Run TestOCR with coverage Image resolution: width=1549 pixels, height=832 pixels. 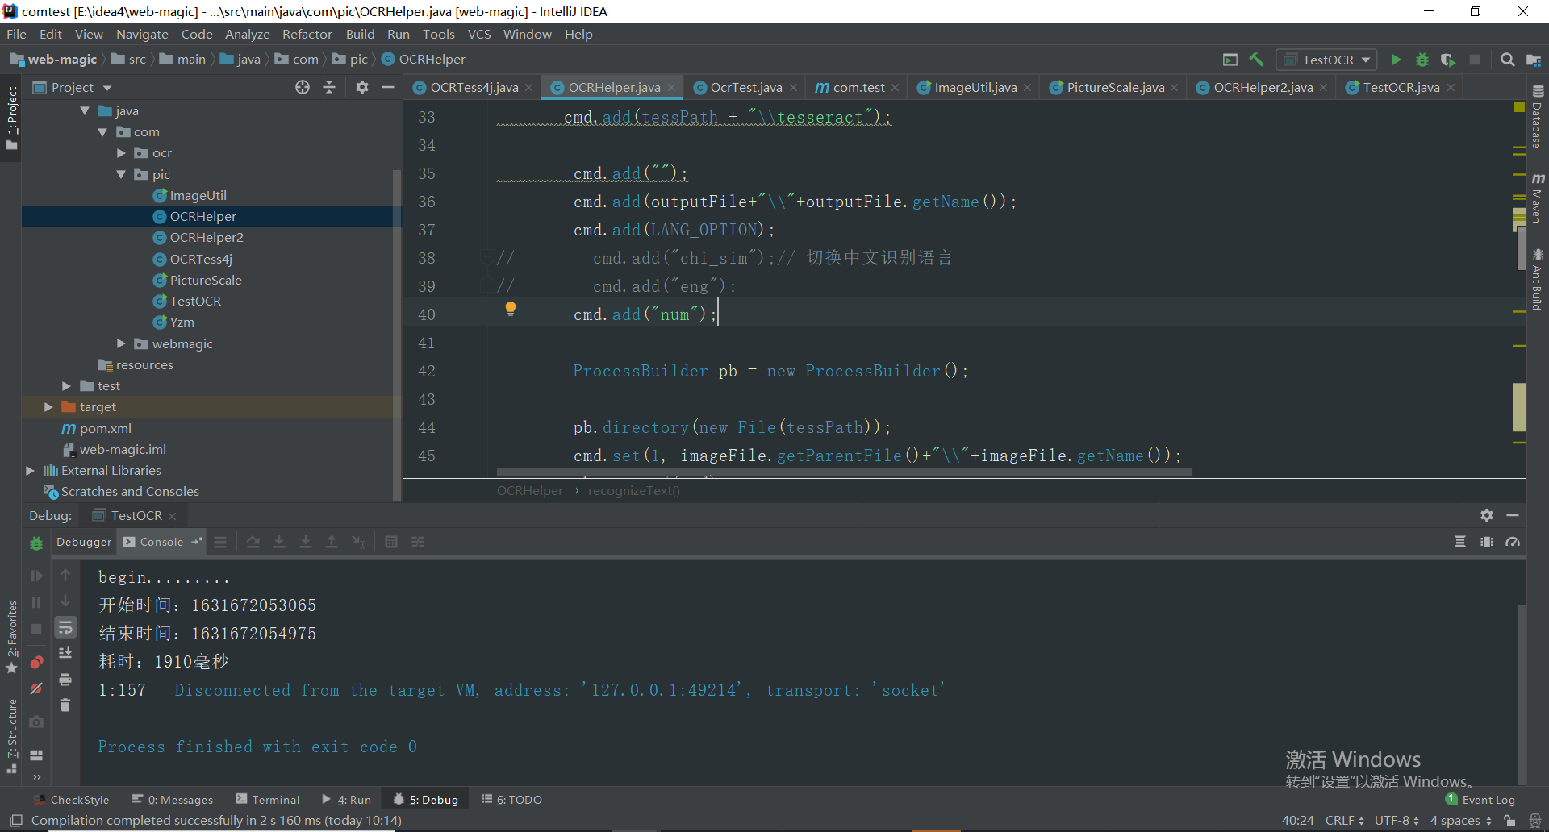[1448, 60]
